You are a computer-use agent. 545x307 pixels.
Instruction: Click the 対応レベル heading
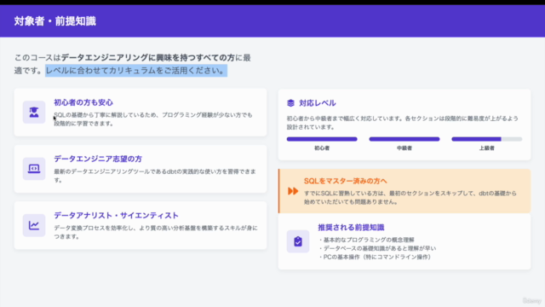[318, 103]
